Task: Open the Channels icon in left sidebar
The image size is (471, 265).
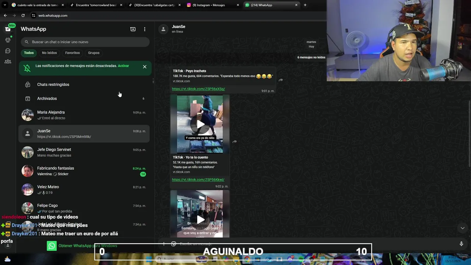Action: [x=8, y=51]
